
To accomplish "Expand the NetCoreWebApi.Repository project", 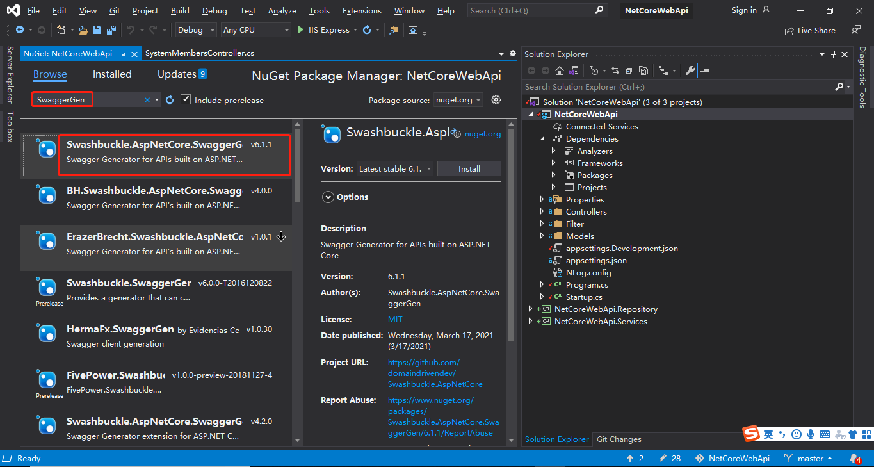I will 530,309.
